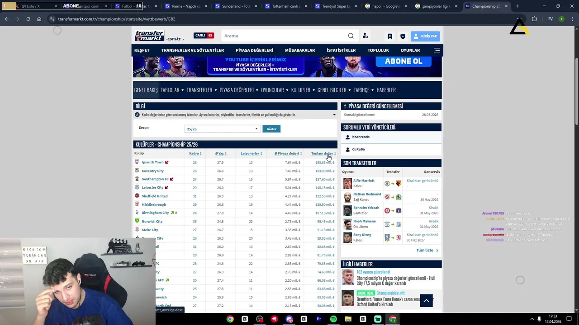Viewport: 579px width, 325px height.
Task: Click the Göster button
Action: click(x=271, y=129)
